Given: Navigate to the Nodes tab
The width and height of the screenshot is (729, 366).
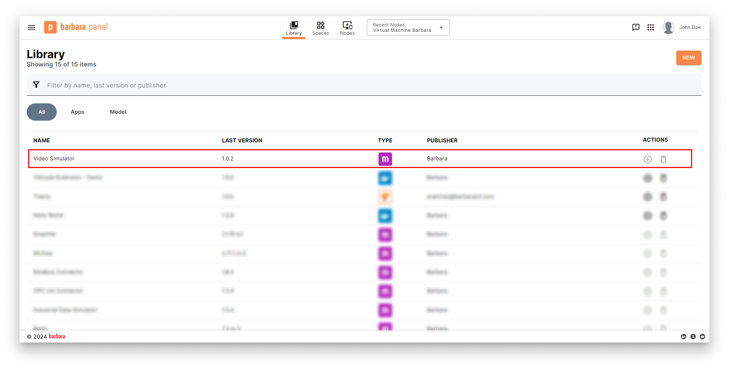Looking at the screenshot, I should point(347,28).
